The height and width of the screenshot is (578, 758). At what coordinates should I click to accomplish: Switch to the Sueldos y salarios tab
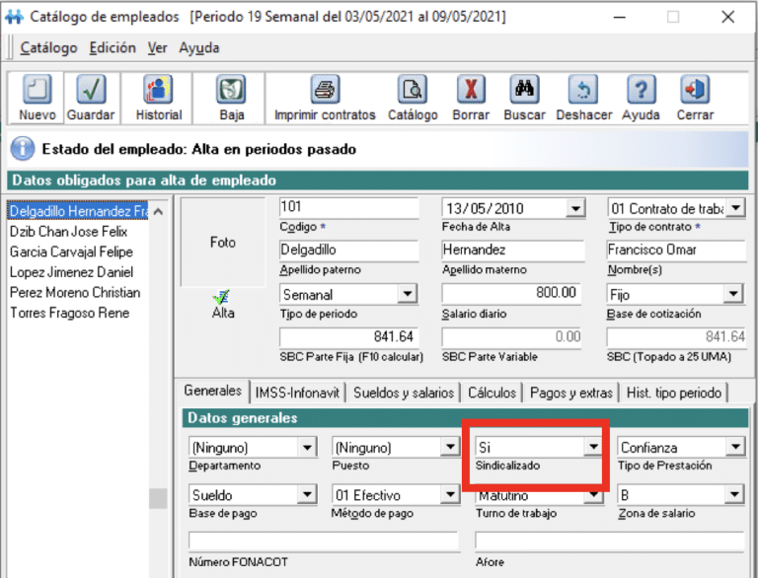(404, 393)
